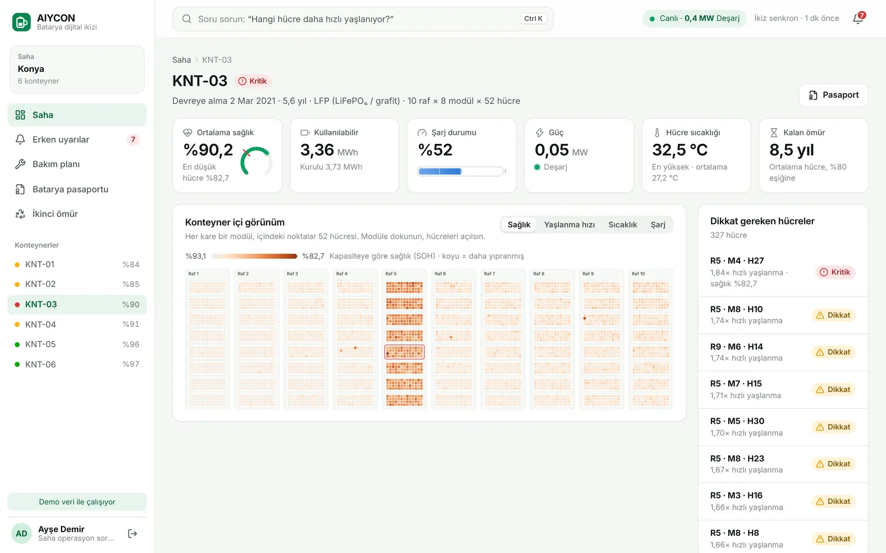Click the Bakım planı wrench icon

click(20, 164)
